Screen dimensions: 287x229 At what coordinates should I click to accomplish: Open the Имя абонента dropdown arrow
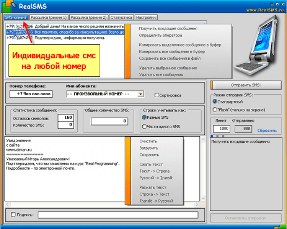[140, 94]
